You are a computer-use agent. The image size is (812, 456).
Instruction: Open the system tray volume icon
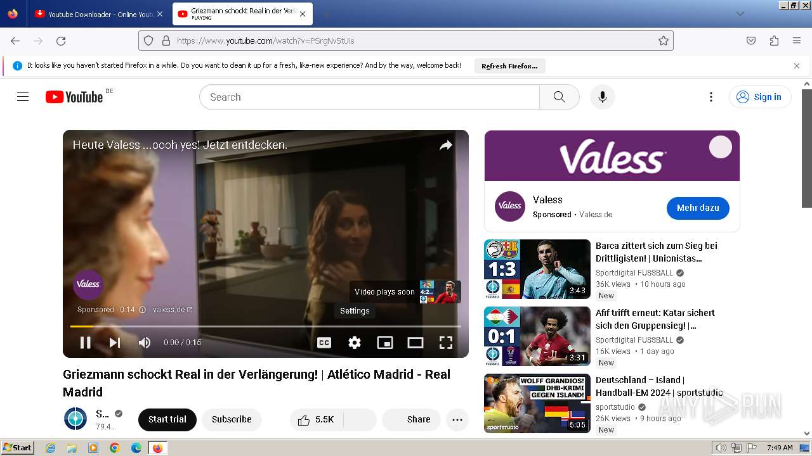tap(721, 448)
